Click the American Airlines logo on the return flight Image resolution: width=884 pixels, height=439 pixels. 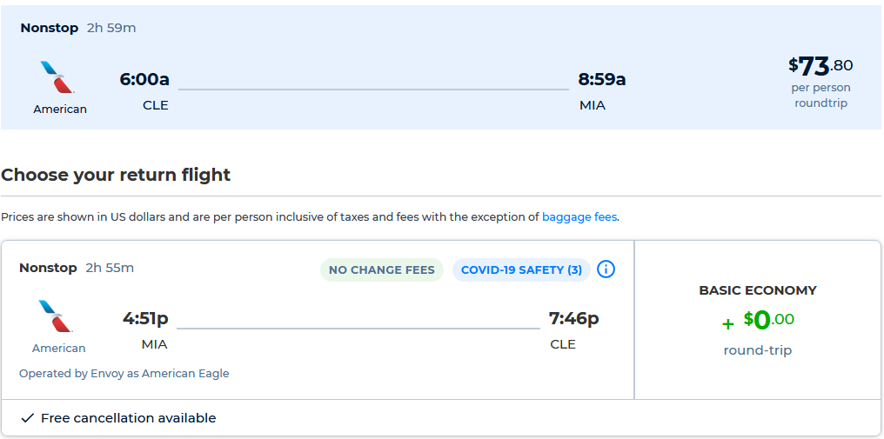[57, 316]
